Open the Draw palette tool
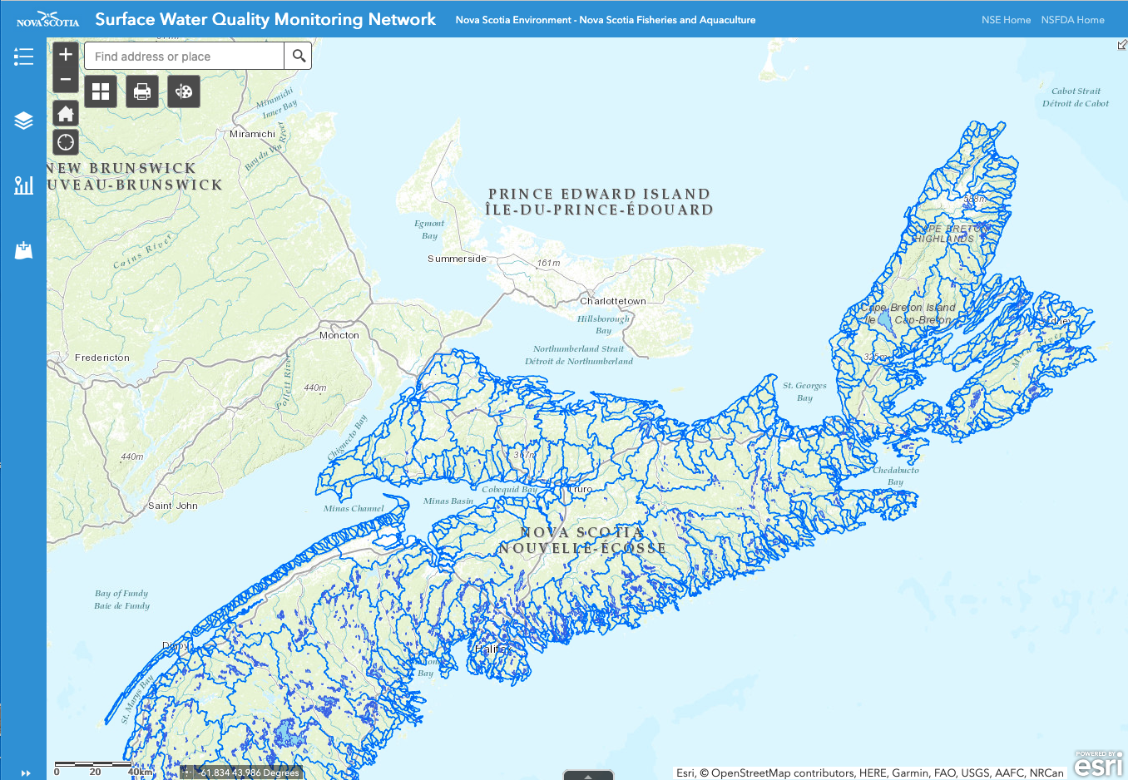This screenshot has width=1128, height=780. coord(184,91)
